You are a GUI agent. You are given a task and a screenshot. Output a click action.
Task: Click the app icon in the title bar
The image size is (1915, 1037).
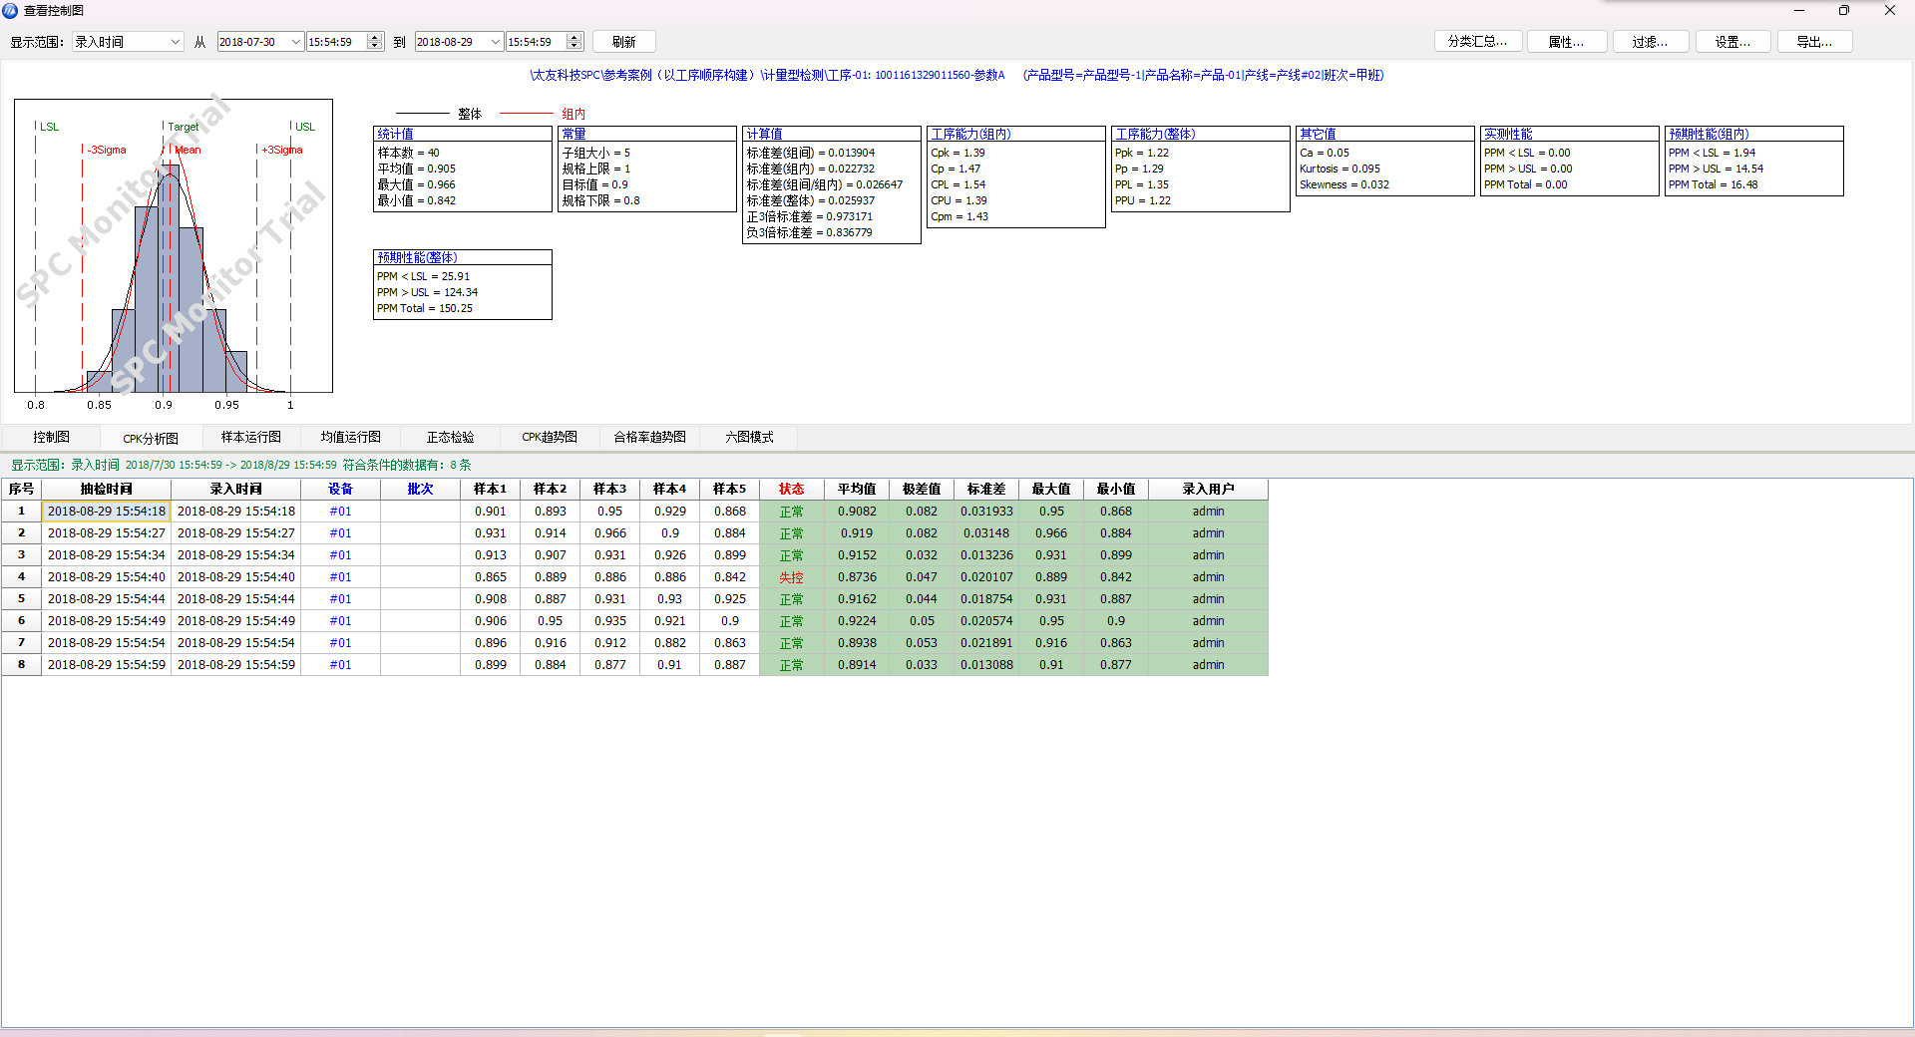tap(10, 10)
